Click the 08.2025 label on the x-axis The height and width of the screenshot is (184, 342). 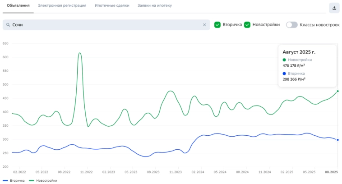[x=332, y=172]
